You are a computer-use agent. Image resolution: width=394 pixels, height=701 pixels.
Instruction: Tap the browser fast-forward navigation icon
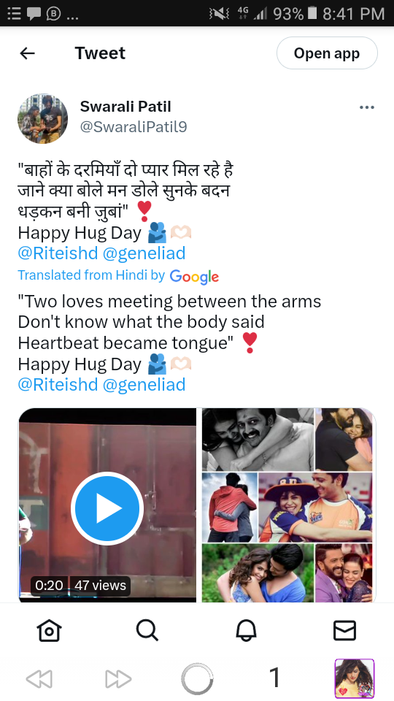pos(118,679)
